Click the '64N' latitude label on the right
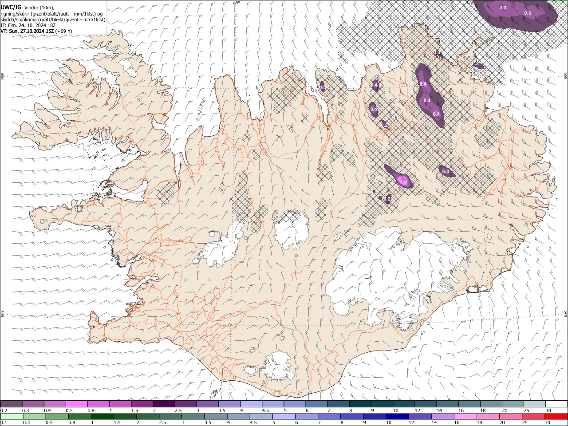This screenshot has width=568, height=426. pyautogui.click(x=566, y=313)
